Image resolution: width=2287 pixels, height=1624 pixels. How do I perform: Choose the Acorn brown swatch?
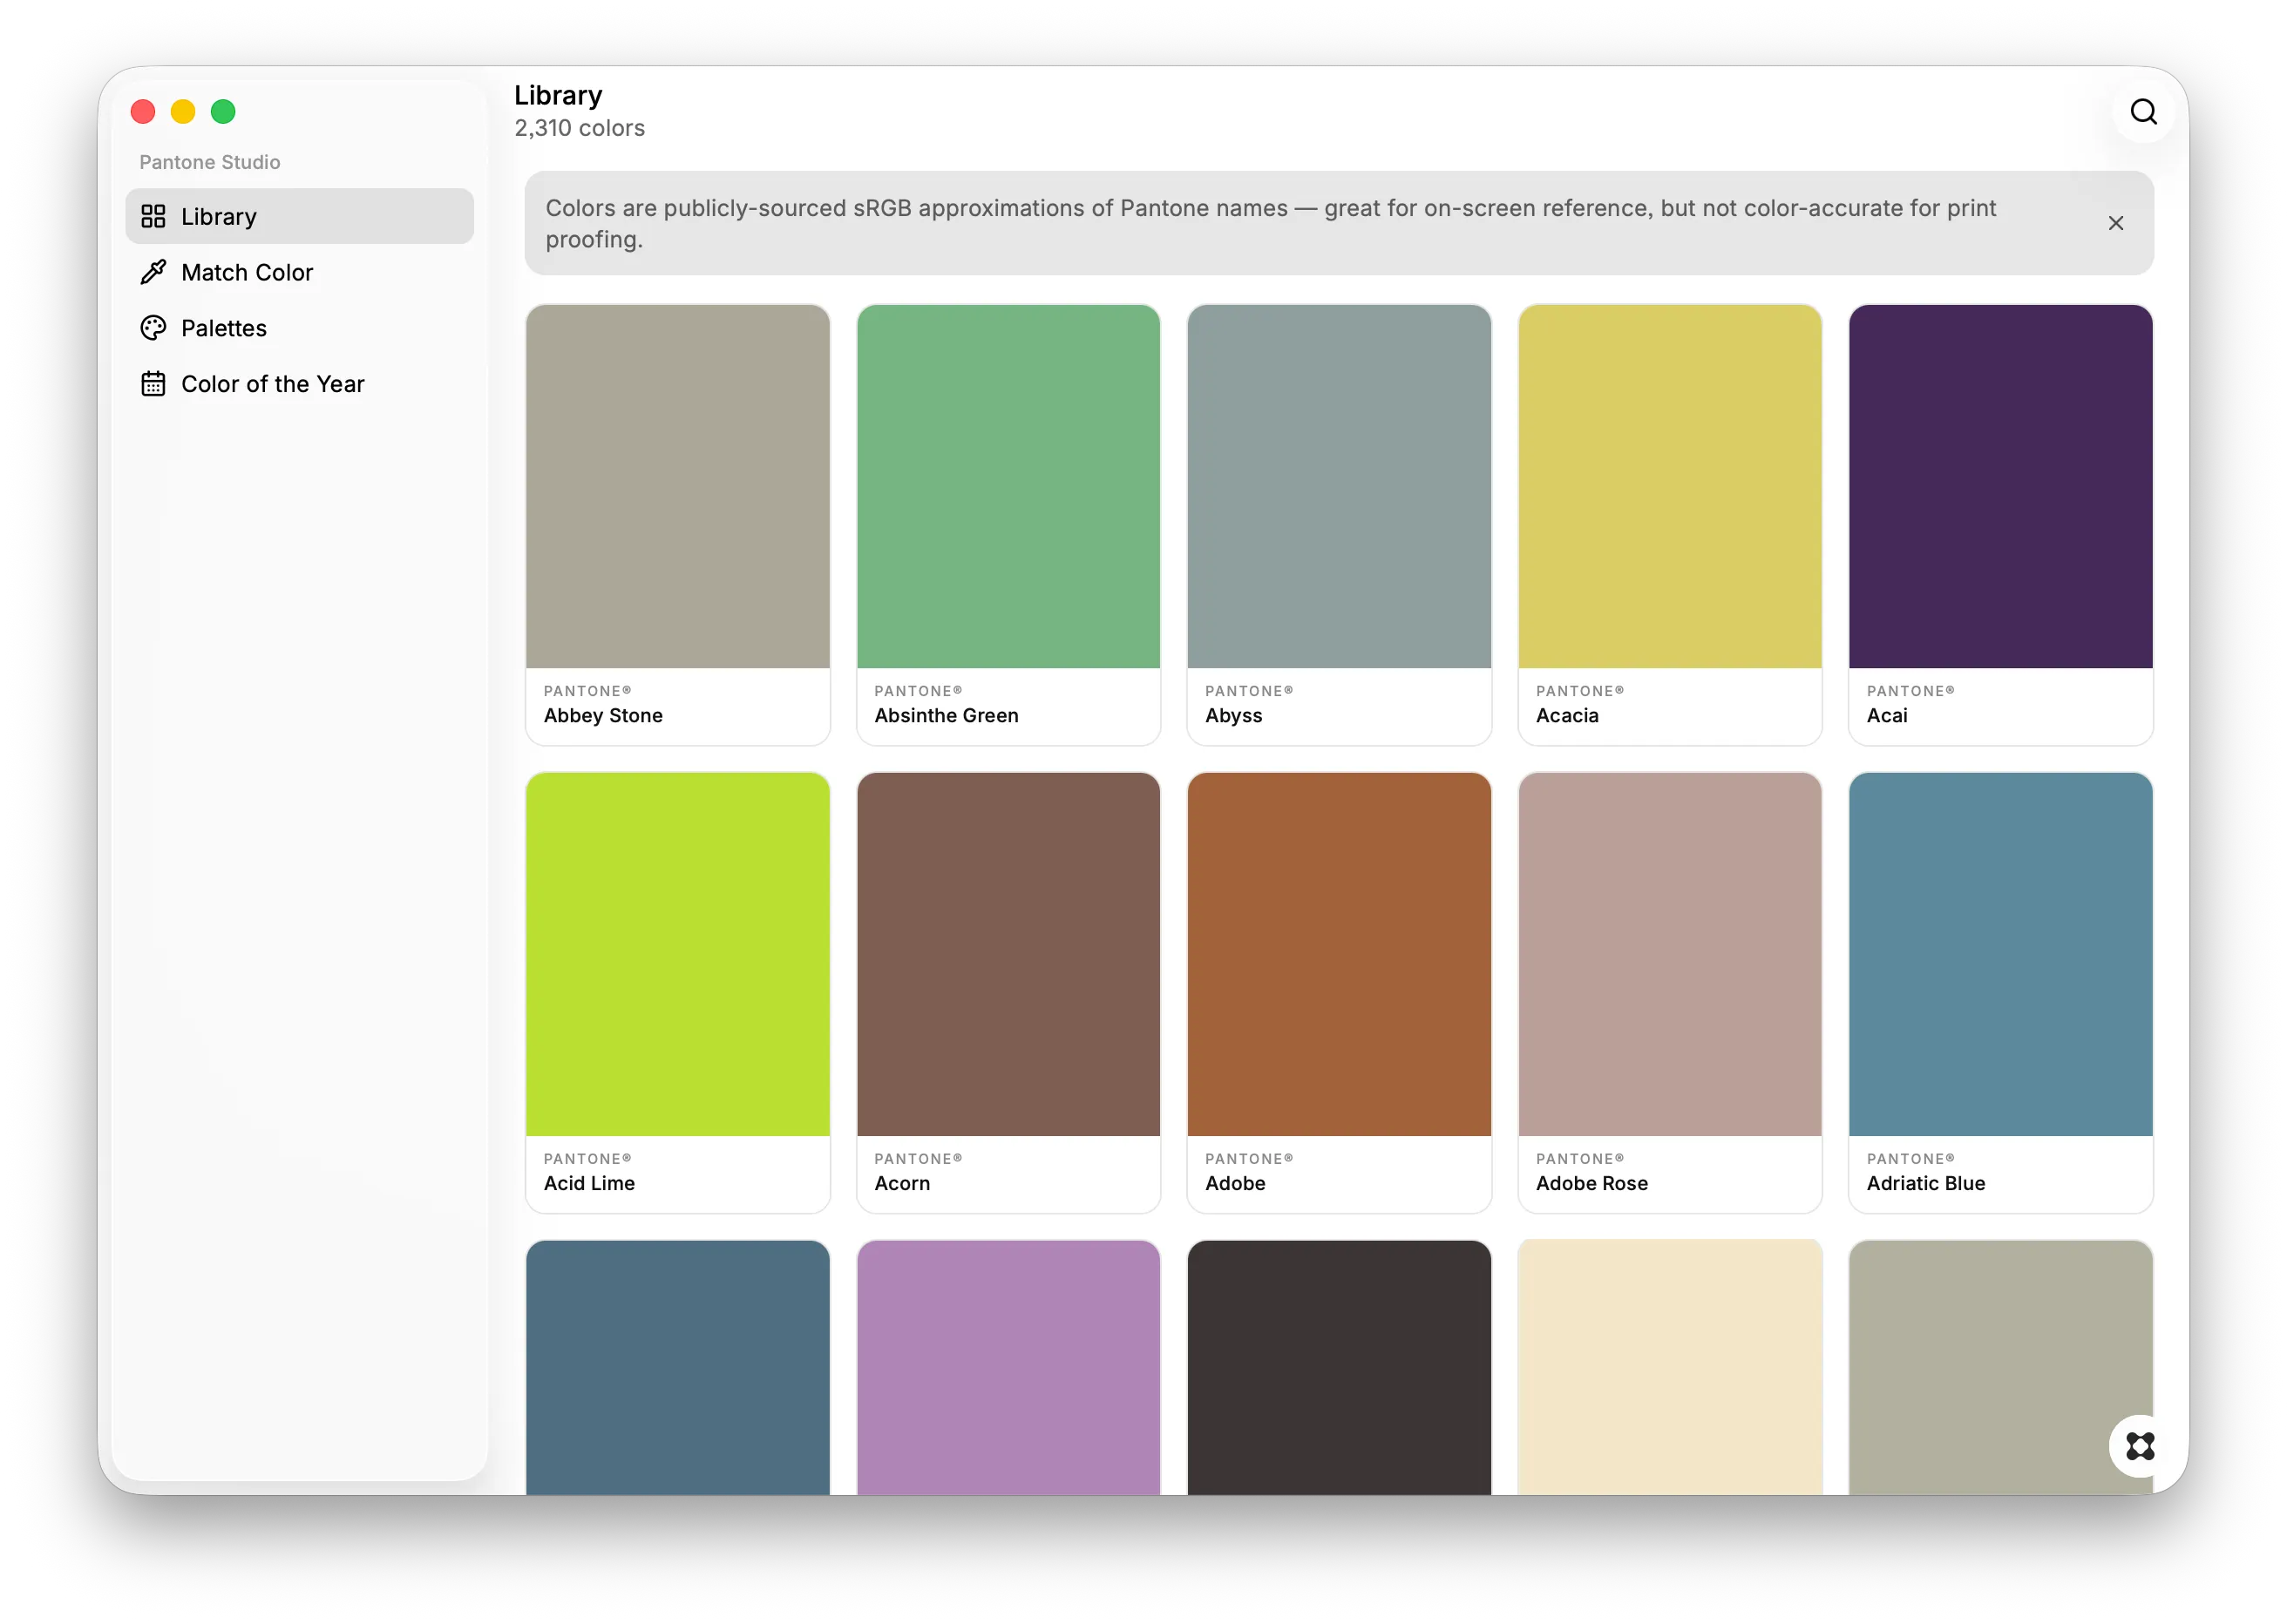pyautogui.click(x=1008, y=954)
